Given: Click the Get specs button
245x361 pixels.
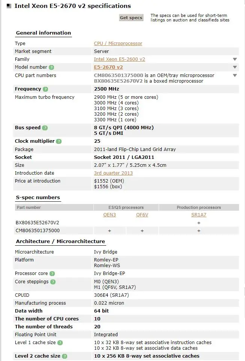Looking at the screenshot, I should (131, 17).
